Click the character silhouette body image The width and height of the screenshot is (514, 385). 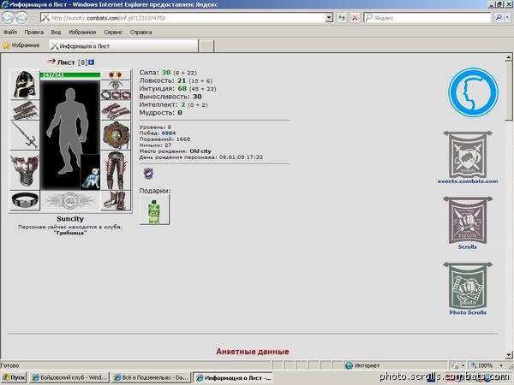point(68,131)
